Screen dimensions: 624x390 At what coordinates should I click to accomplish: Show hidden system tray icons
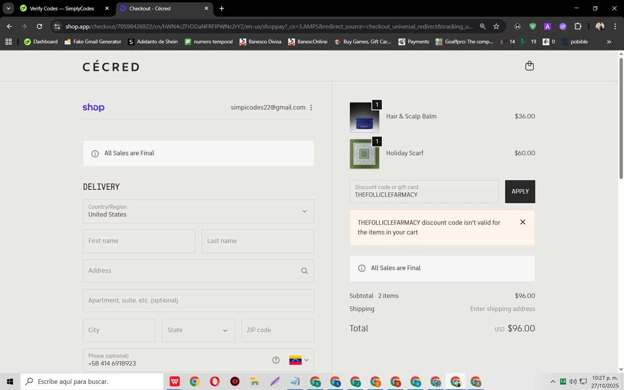[553, 381]
